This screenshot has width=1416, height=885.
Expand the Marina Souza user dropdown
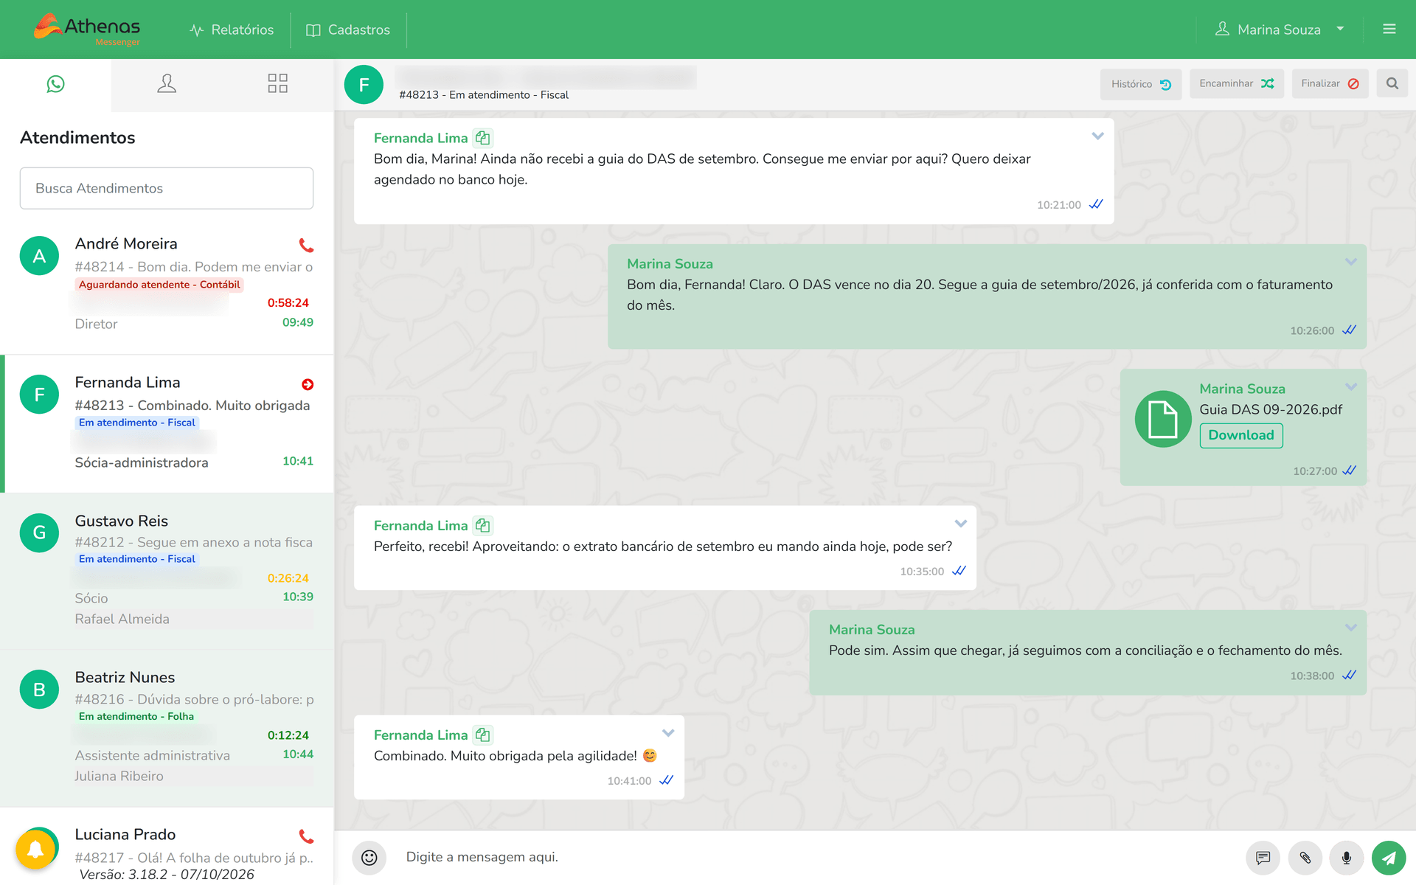coord(1280,29)
